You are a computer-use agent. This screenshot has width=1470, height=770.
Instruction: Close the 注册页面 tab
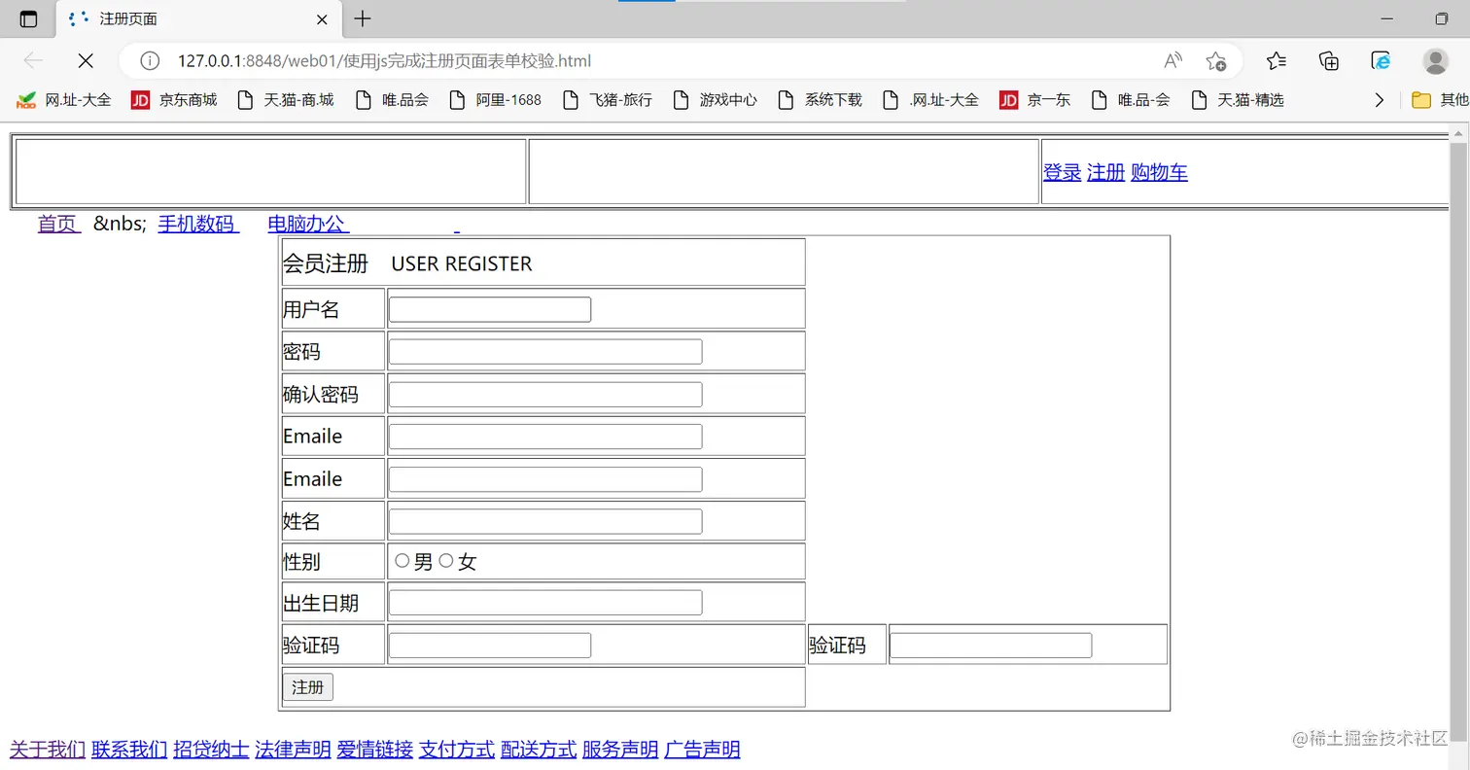point(322,19)
